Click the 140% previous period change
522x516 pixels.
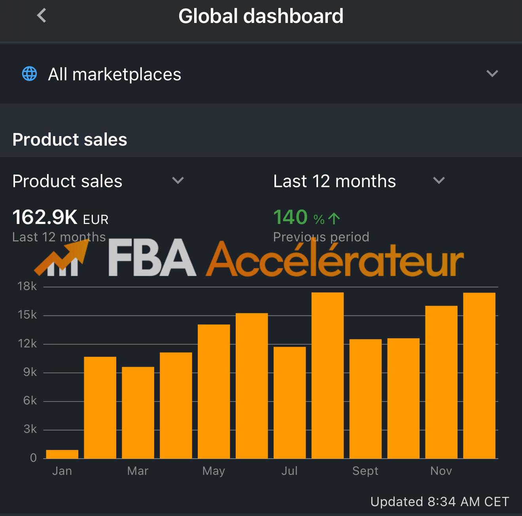(306, 217)
